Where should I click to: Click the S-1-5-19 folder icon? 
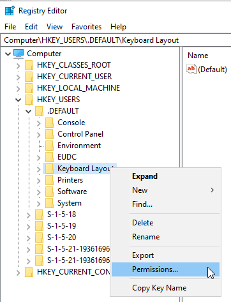pos(39,226)
